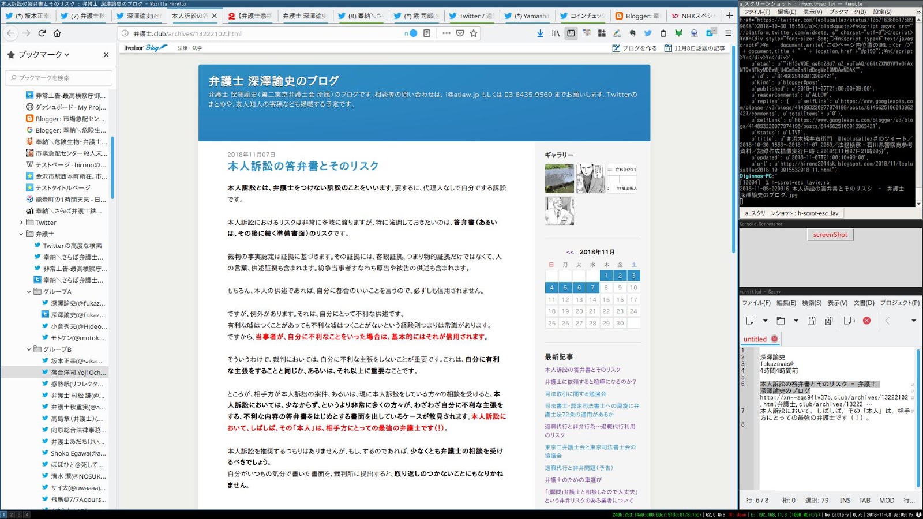Go to previous month in calendar
The width and height of the screenshot is (923, 519).
570,252
